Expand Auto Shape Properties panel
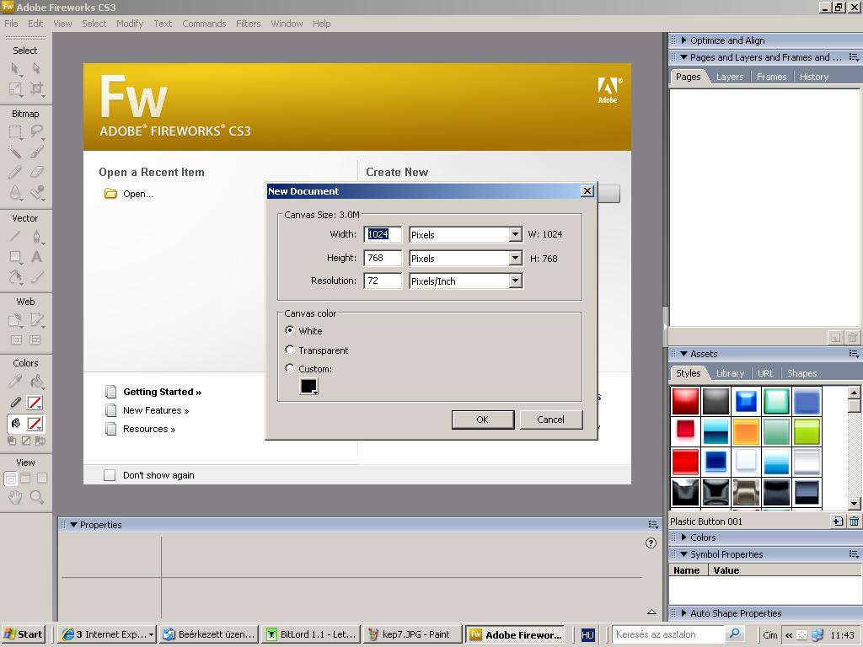863x647 pixels. point(683,613)
